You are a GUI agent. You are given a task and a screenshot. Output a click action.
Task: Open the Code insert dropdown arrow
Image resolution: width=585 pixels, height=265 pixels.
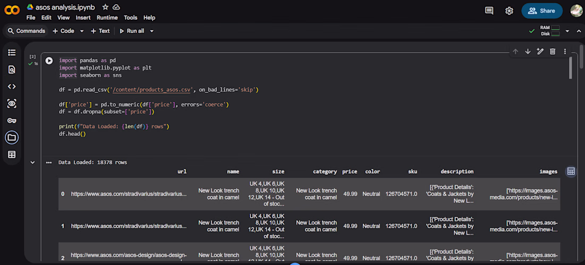point(82,31)
